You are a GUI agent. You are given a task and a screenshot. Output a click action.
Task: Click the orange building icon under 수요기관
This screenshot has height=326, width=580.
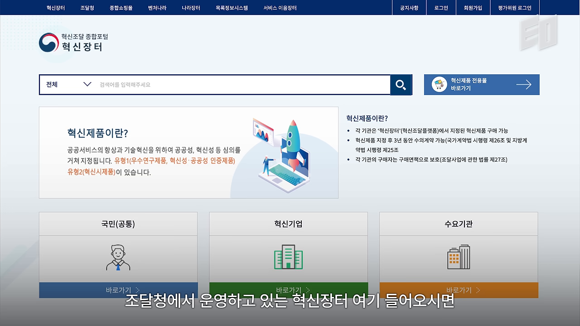point(459,257)
